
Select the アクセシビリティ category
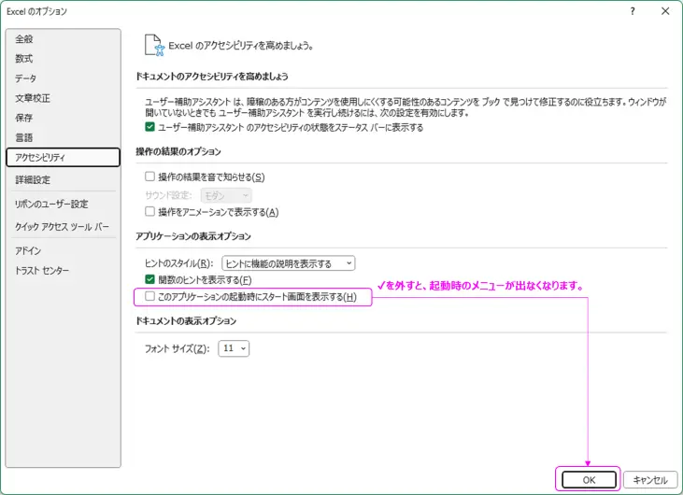coord(63,157)
